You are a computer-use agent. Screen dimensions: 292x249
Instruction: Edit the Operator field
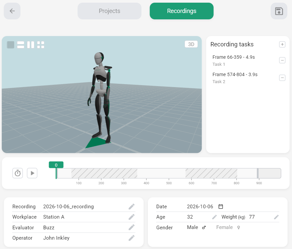[131, 238]
